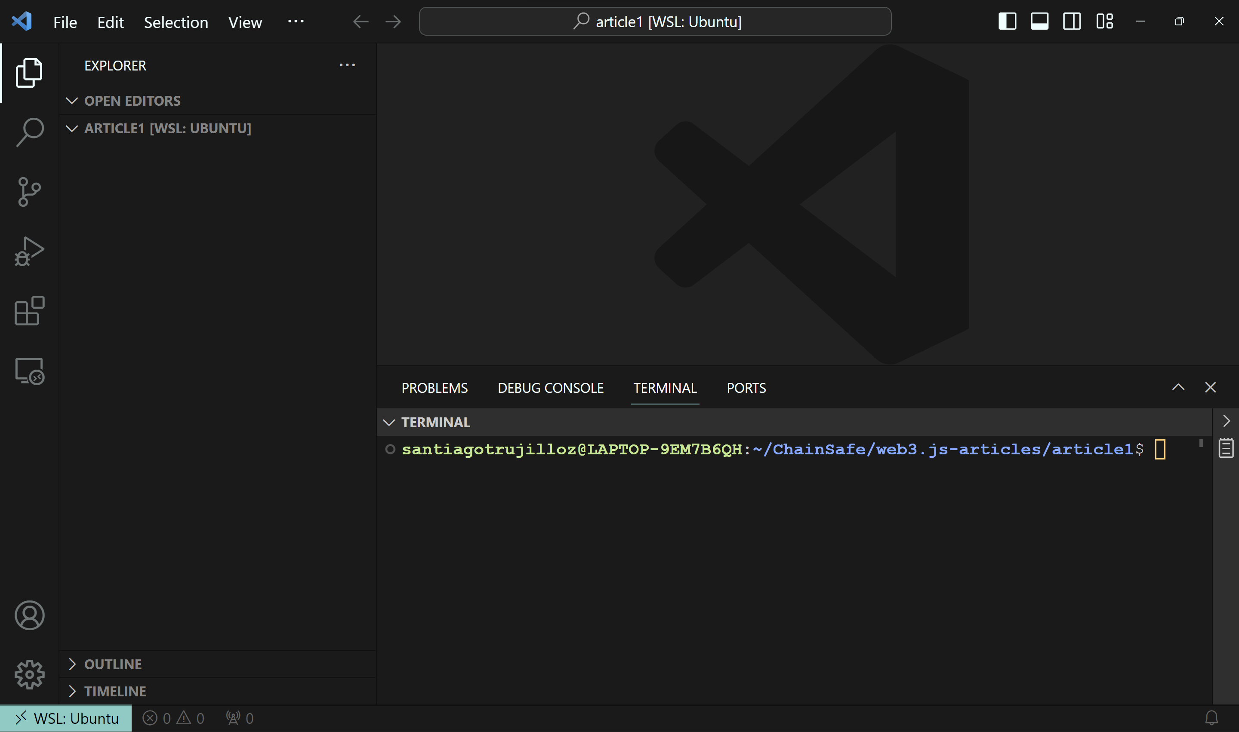Click the Settings gear icon in sidebar
This screenshot has height=732, width=1239.
click(28, 672)
